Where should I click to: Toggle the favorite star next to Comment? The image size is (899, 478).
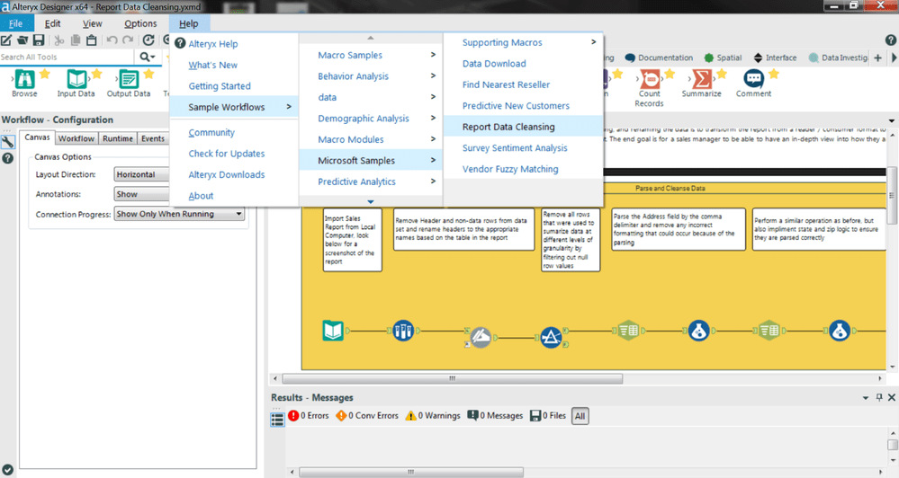point(773,74)
